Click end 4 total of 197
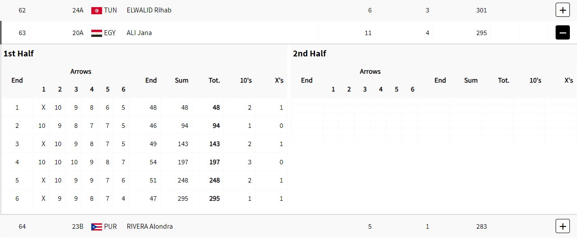The width and height of the screenshot is (577, 238). 214,162
